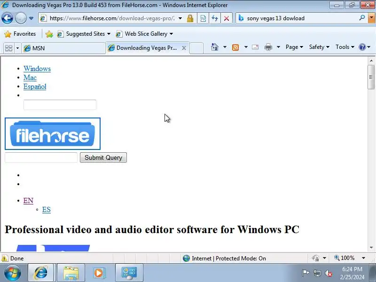Screen dimensions: 376x282
Task: Open Suggested Sites dropdown
Action: pos(84,34)
